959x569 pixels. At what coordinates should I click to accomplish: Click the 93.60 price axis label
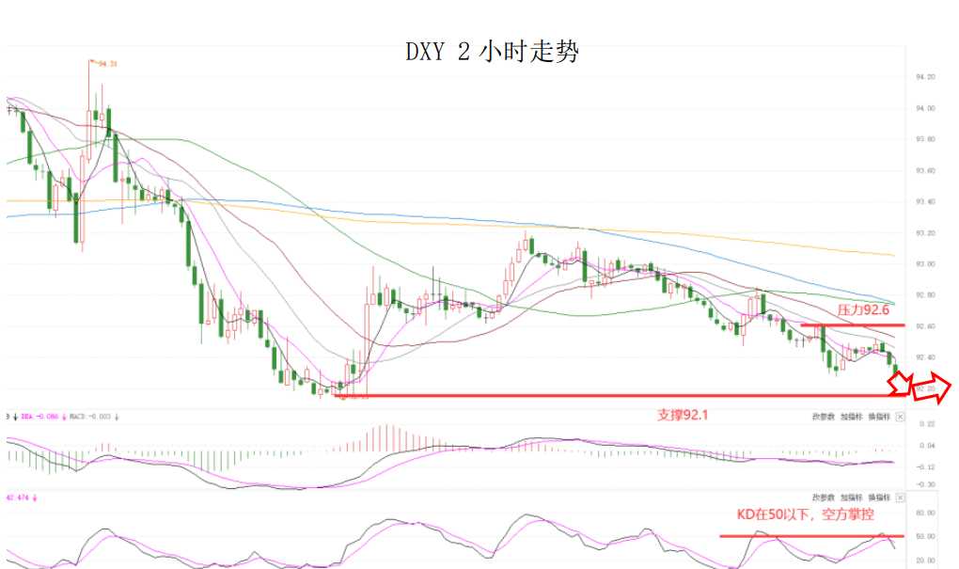click(925, 171)
